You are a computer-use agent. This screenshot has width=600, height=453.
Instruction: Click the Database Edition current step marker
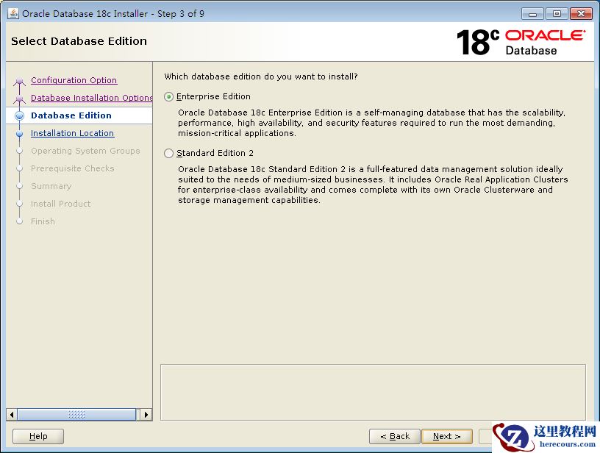20,116
